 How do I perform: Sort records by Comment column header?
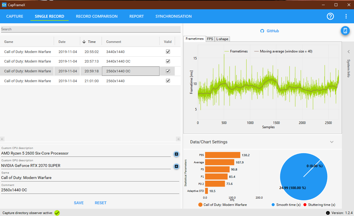[114, 42]
